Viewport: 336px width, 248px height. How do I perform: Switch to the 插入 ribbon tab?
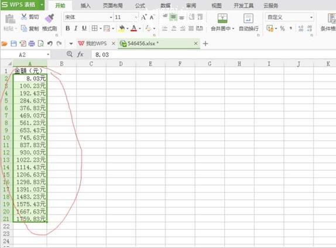(x=85, y=6)
